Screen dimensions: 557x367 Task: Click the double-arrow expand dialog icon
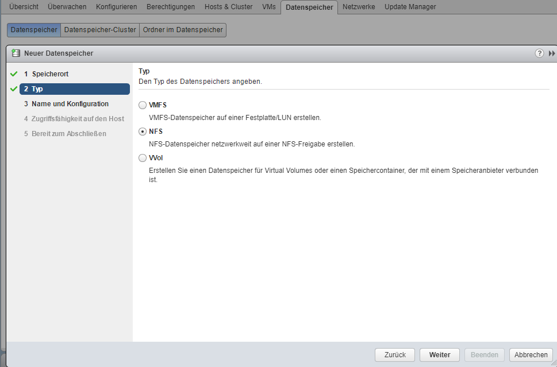552,53
